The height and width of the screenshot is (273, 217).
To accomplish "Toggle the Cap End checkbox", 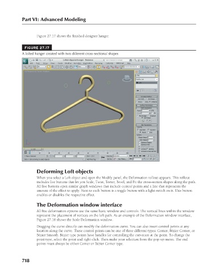I will [x=148, y=130].
